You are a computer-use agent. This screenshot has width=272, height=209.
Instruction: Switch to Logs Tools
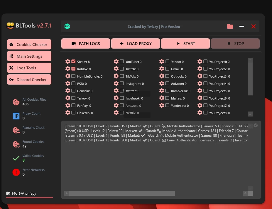pos(29,68)
